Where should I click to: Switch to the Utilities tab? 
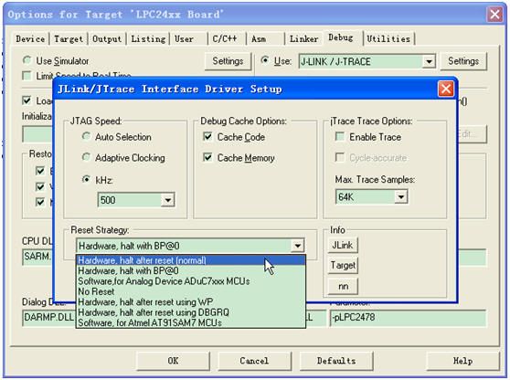pos(388,39)
